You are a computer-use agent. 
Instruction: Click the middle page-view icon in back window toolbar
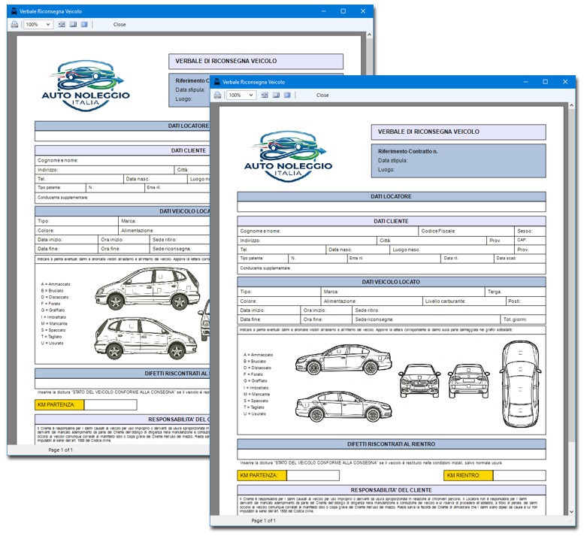pos(73,24)
